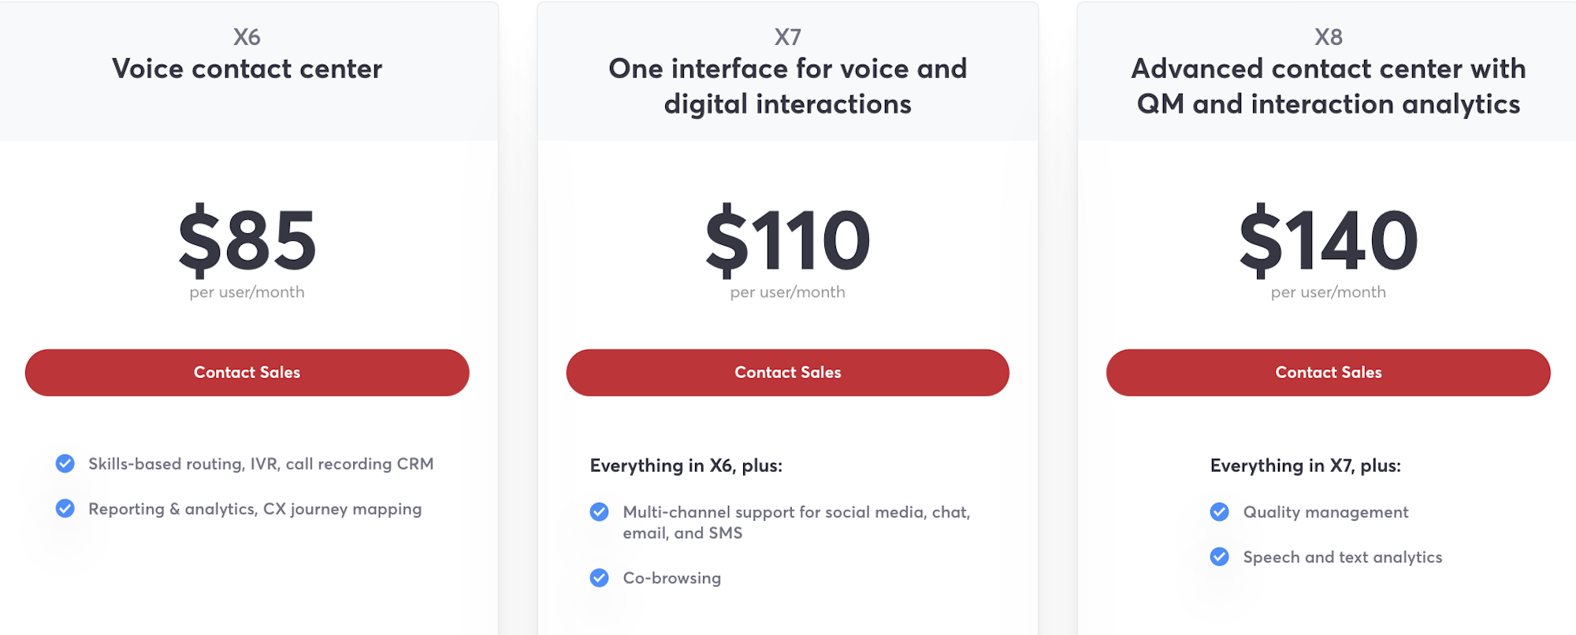The image size is (1576, 635).
Task: Click 'per user/month' under $85
Action: tap(247, 292)
